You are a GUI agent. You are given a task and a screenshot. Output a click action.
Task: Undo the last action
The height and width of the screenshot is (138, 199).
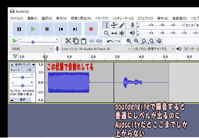[x=110, y=41]
